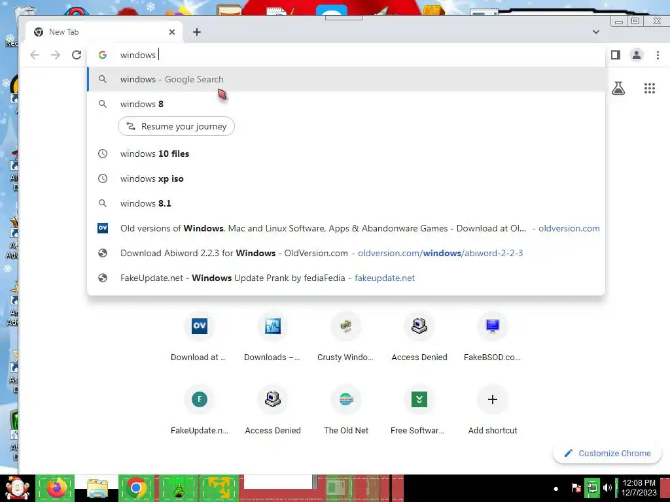Open the Chrome three-dot menu
Viewport: 670px width, 502px height.
(658, 55)
